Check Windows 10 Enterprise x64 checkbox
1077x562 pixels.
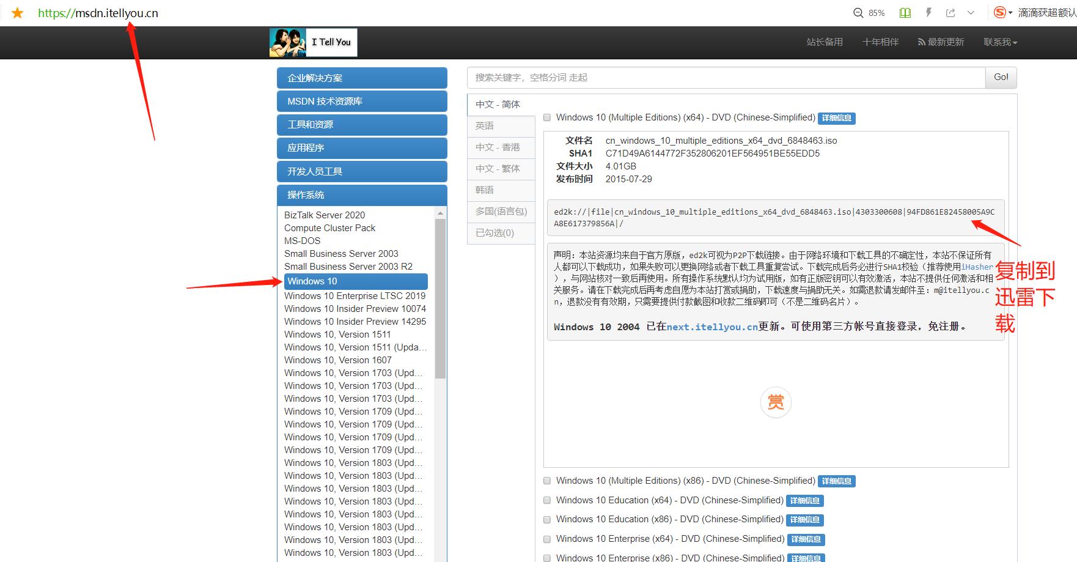547,539
